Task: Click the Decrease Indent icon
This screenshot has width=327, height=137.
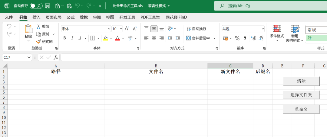Action: click(170, 38)
